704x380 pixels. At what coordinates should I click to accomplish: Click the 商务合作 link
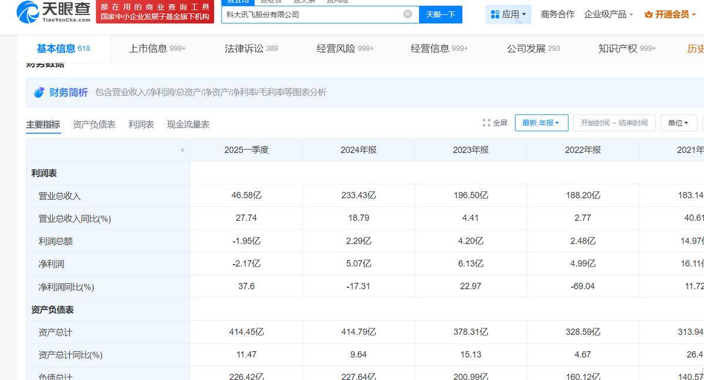point(557,14)
